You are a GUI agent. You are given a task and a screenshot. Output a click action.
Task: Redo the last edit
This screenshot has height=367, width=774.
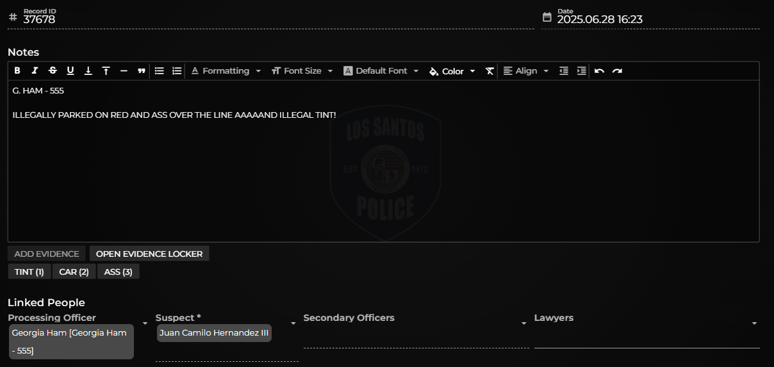(x=617, y=71)
